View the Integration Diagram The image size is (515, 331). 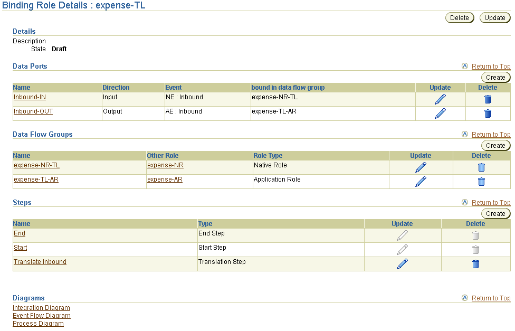(41, 308)
